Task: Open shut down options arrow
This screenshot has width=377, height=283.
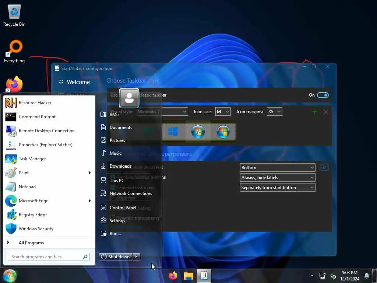Action: coord(136,257)
